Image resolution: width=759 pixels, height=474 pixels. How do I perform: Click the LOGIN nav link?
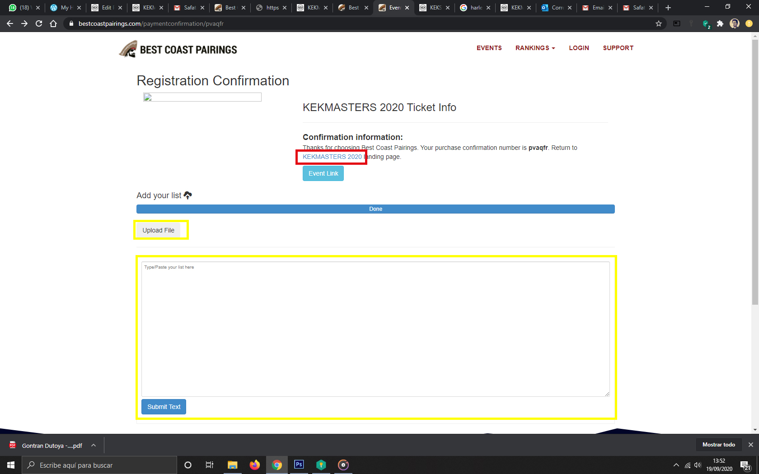tap(579, 48)
